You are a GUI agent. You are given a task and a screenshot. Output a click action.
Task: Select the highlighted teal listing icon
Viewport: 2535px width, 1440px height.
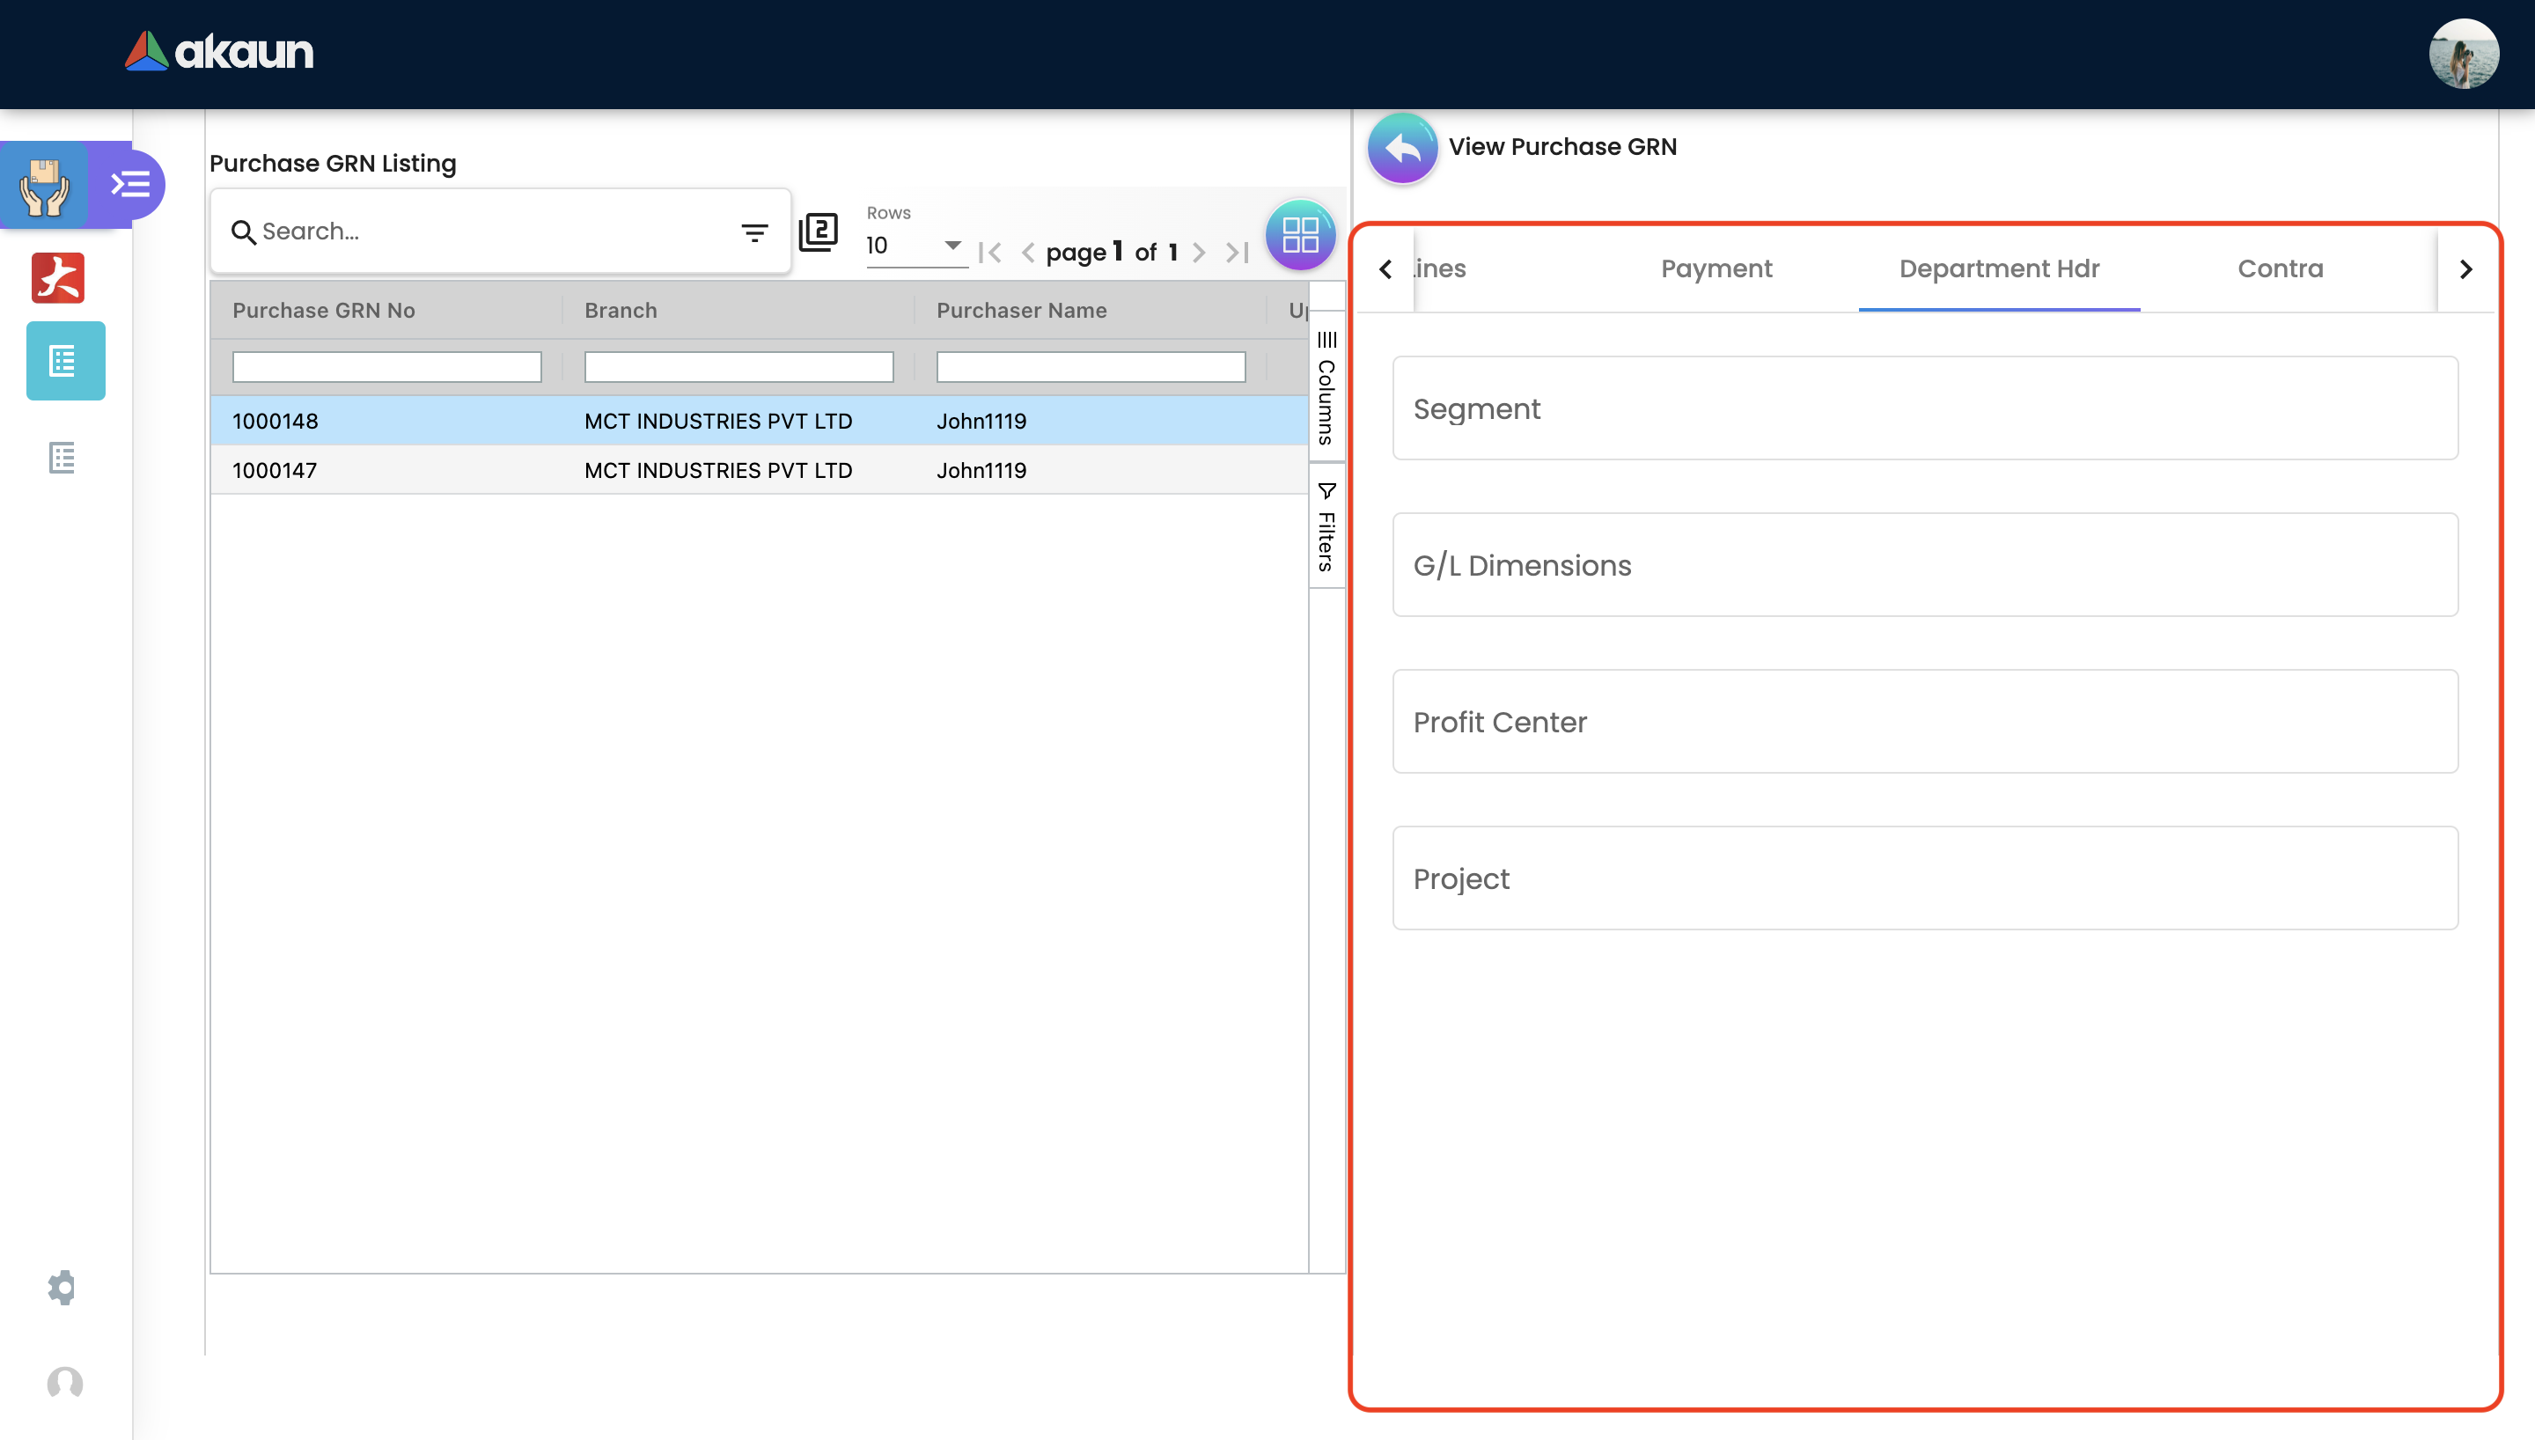tap(65, 361)
